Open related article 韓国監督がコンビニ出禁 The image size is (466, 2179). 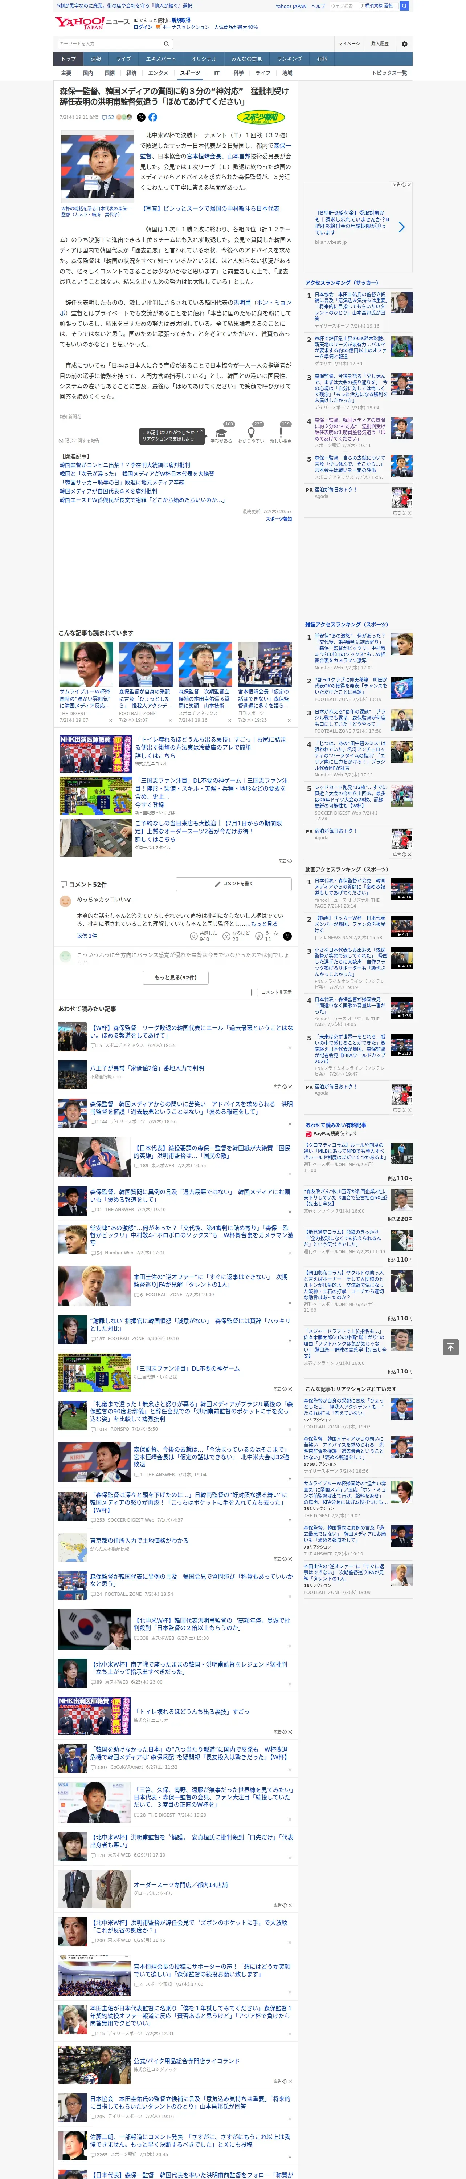tap(124, 465)
